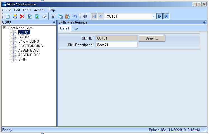This screenshot has height=134, width=209.
Task: Pin the UD03 tree panel
Action: 54,22
